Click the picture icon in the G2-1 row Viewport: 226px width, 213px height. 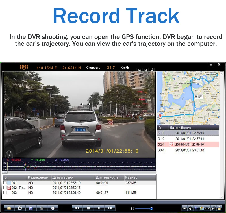point(171,144)
